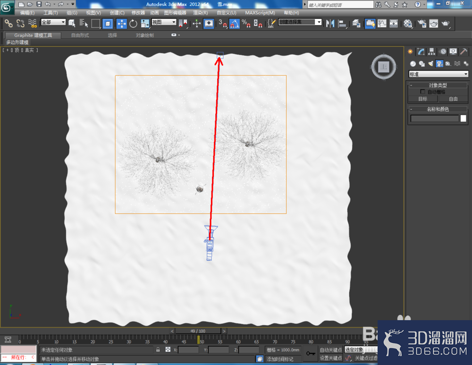Viewport: 472px width, 365px height.
Task: Click the time slider showing 49 / 100
Action: click(198, 331)
